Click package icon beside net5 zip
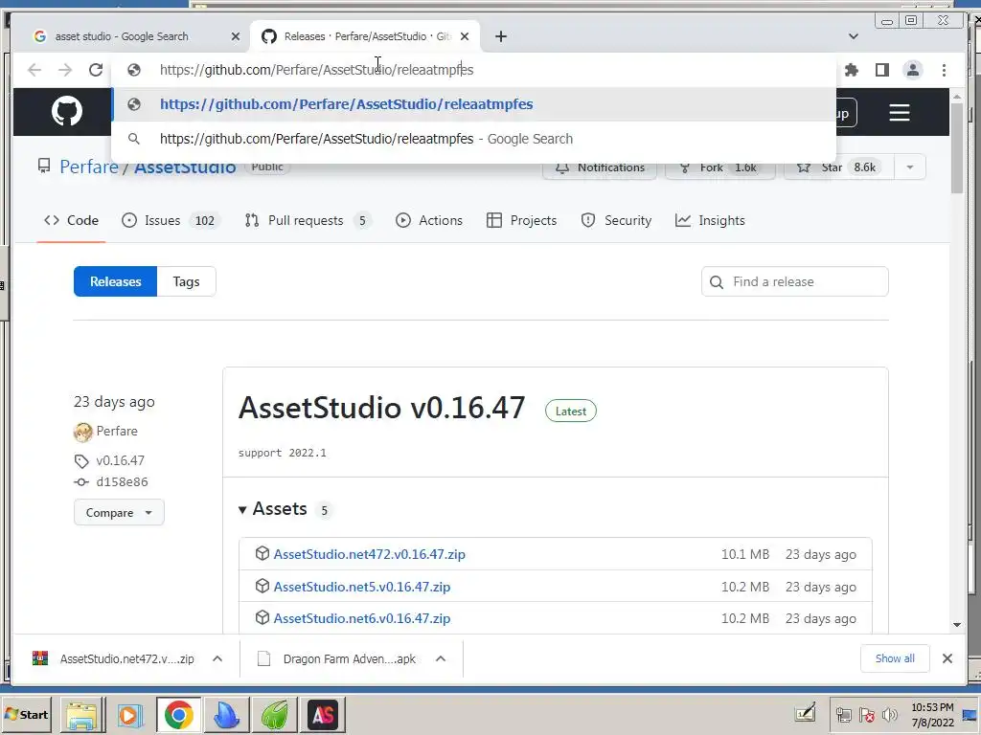This screenshot has height=735, width=981. [262, 587]
